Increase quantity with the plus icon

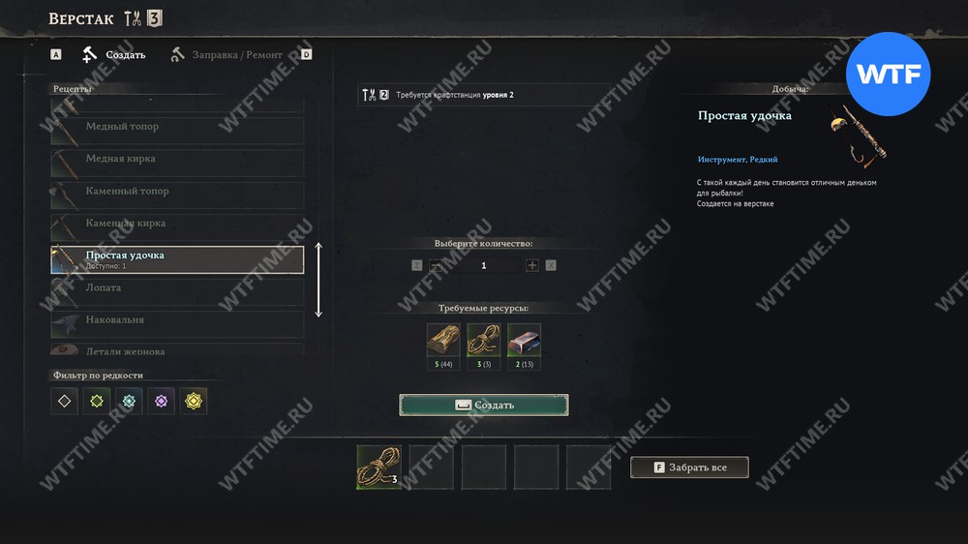point(532,265)
